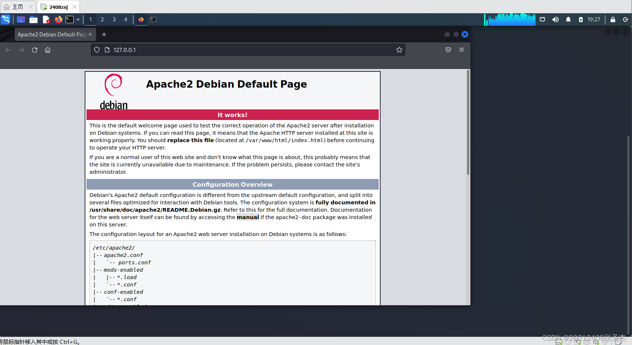Go forward in Firefox history
Screen dimensions: 632x345
pos(21,50)
